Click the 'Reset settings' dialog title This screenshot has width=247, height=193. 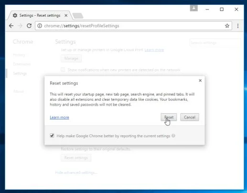point(64,83)
